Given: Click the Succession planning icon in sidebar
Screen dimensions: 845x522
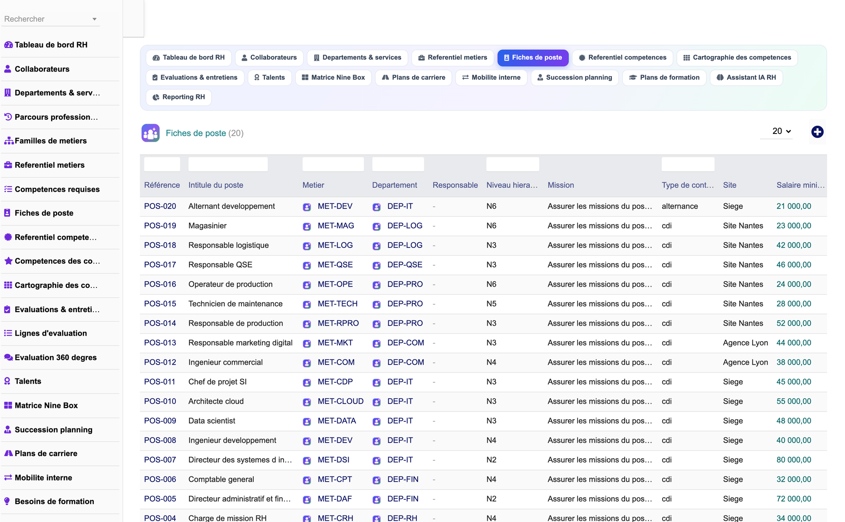Looking at the screenshot, I should pyautogui.click(x=7, y=430).
